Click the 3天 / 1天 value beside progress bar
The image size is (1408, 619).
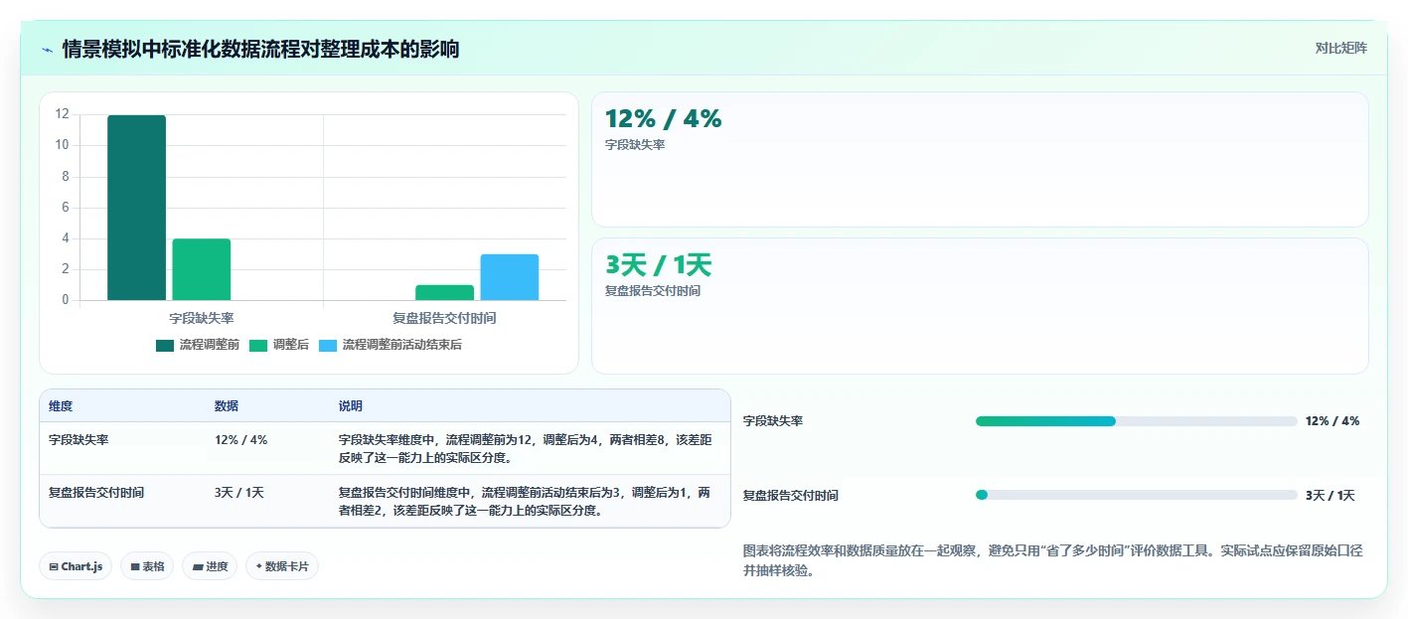click(1330, 496)
